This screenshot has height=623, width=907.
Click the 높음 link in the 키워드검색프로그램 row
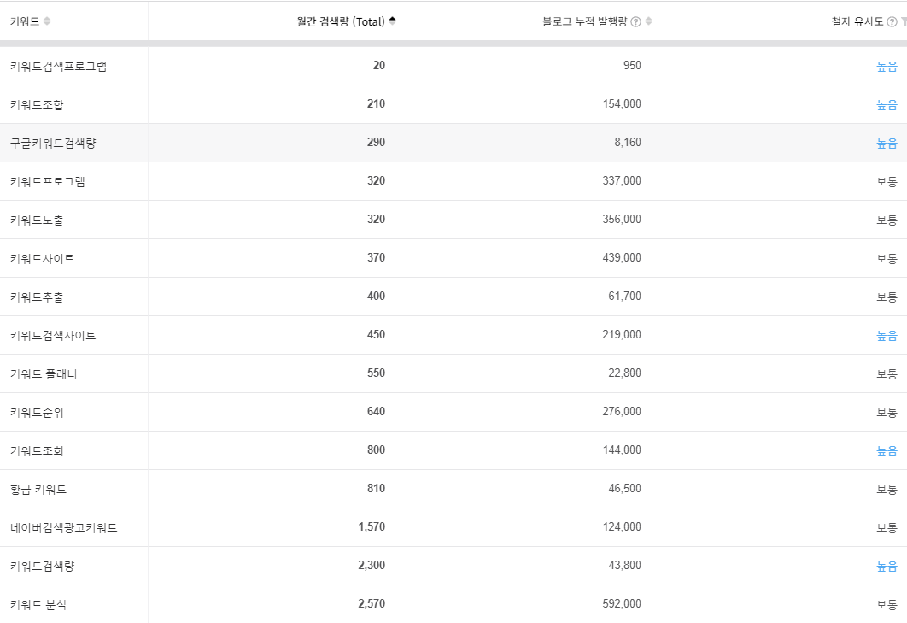coord(888,66)
